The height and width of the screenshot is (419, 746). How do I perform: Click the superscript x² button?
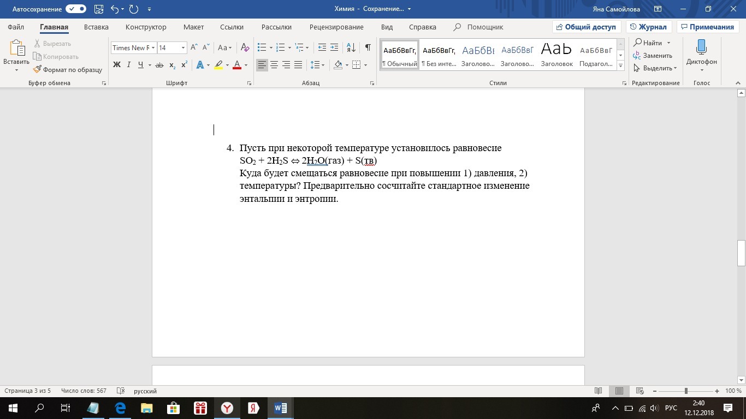pos(184,65)
